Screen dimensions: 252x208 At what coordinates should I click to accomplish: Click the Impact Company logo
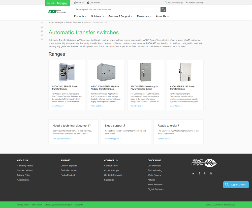pyautogui.click(x=204, y=163)
